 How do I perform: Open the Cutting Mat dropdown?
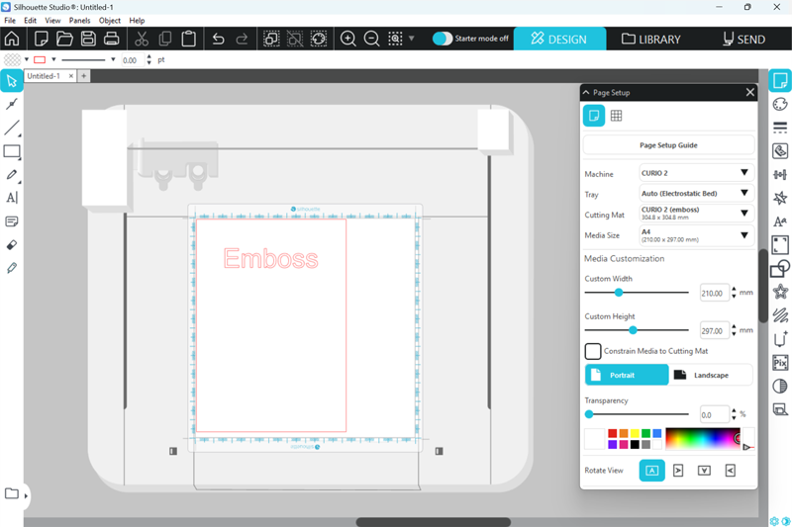coord(696,214)
